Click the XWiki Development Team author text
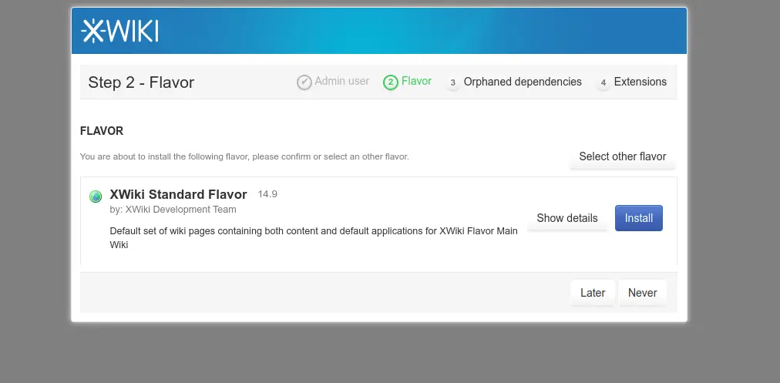 click(x=180, y=210)
